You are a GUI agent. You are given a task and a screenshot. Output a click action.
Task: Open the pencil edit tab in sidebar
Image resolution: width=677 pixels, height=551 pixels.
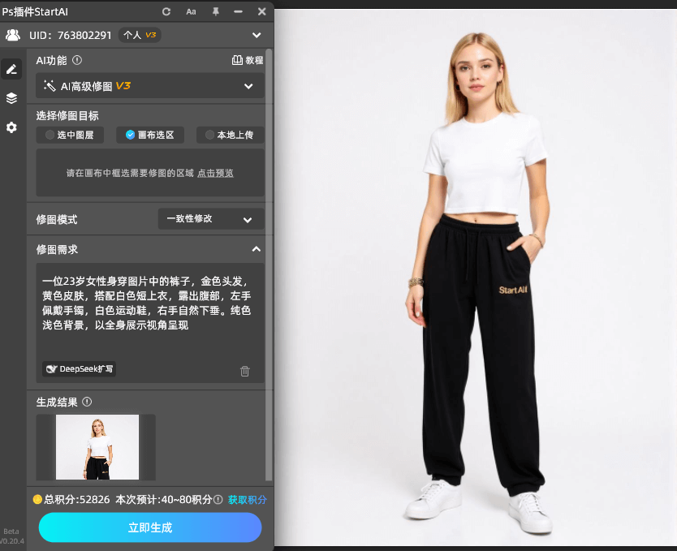coord(11,70)
